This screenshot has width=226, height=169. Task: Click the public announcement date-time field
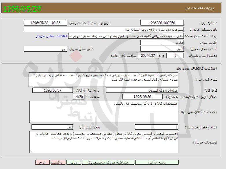(45, 23)
